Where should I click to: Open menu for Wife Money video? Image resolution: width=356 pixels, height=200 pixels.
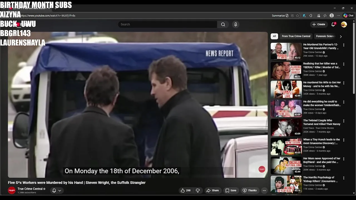(344, 83)
